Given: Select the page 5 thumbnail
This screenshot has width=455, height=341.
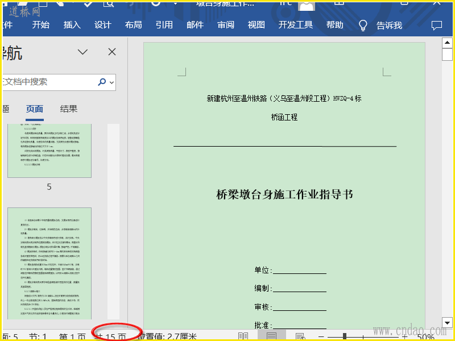Looking at the screenshot, I should click(x=49, y=151).
